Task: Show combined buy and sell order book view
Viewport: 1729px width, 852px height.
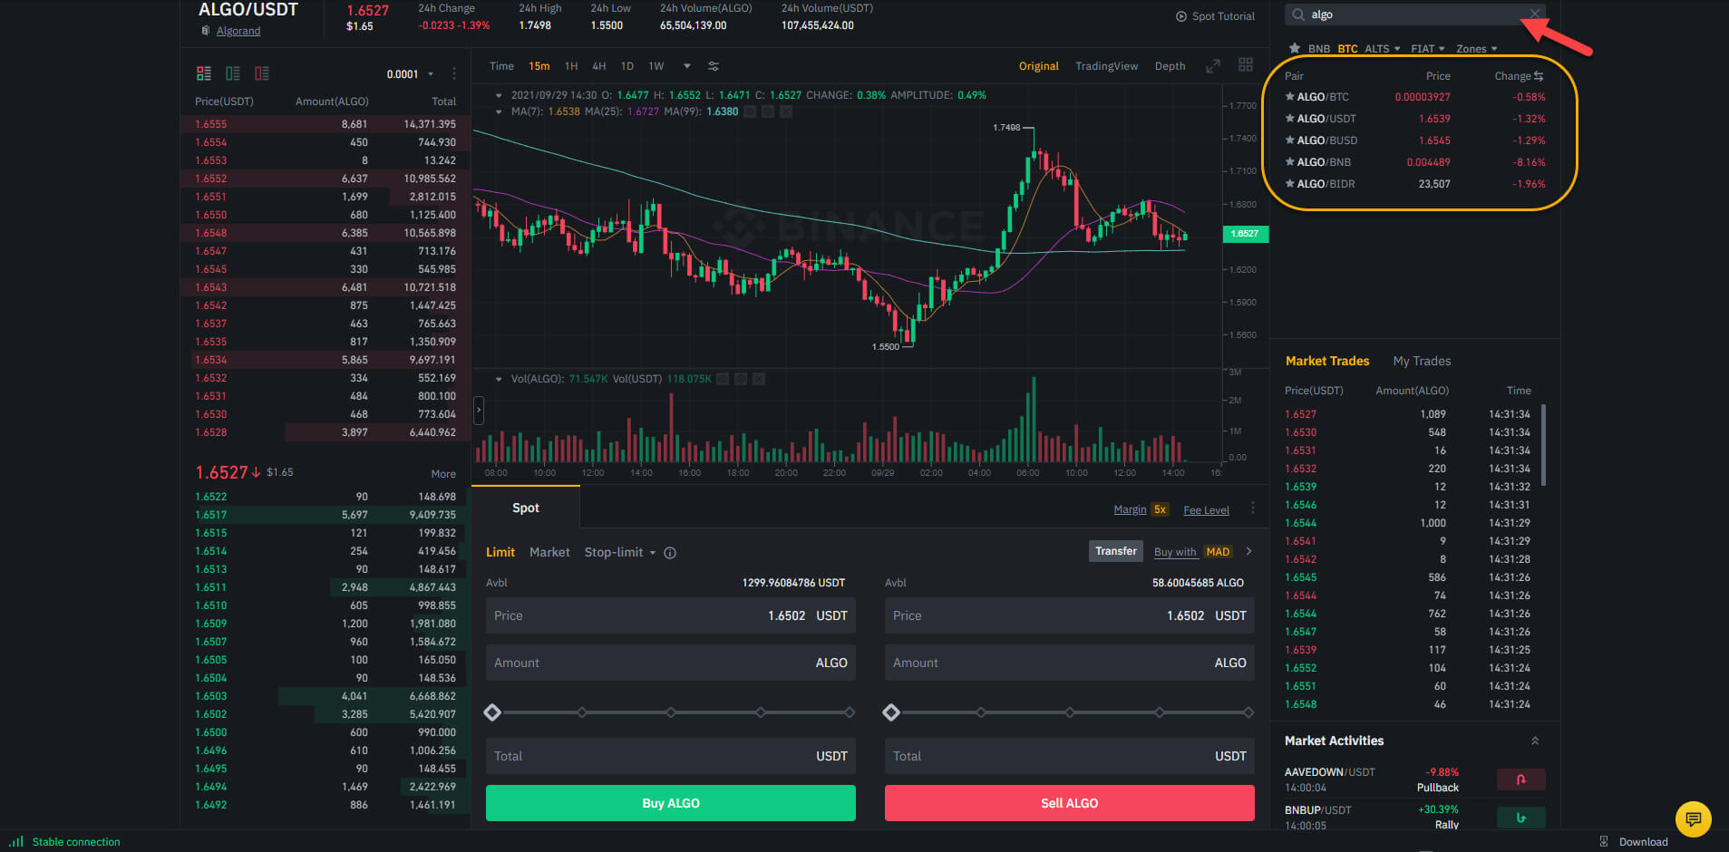Action: coord(204,73)
